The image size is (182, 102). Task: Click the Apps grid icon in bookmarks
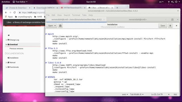point(6,17)
